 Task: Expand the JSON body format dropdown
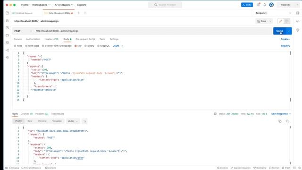[x=118, y=46]
